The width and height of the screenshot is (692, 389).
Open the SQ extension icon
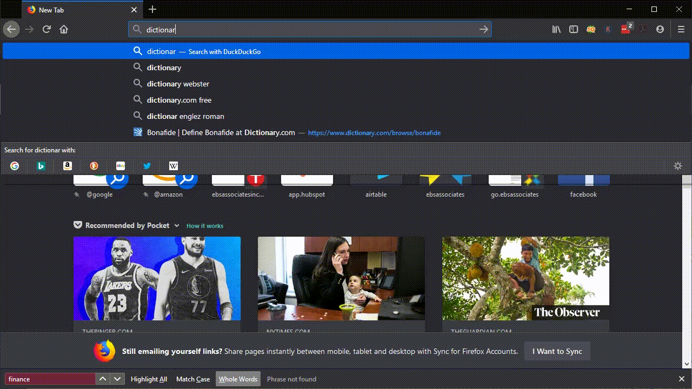[x=591, y=29]
